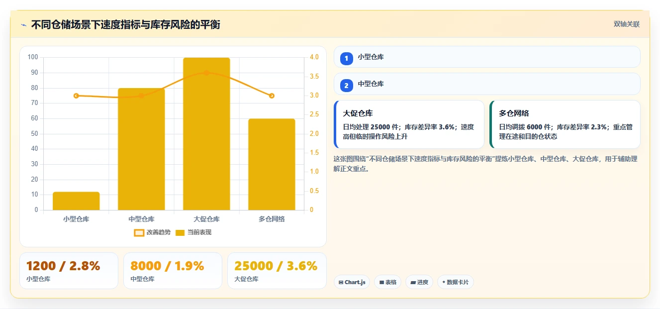Open the 大促仓库 detail card

point(409,124)
